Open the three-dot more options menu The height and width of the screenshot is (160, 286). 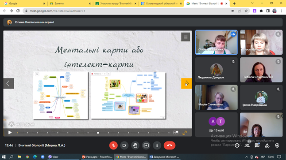[x=157, y=145]
